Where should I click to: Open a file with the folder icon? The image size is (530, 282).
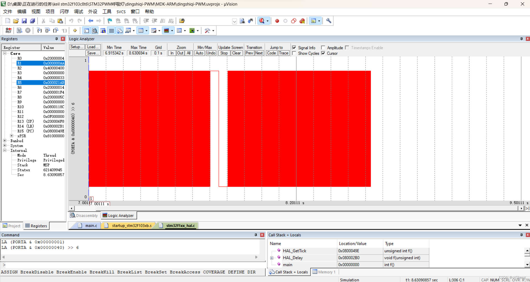point(16,21)
